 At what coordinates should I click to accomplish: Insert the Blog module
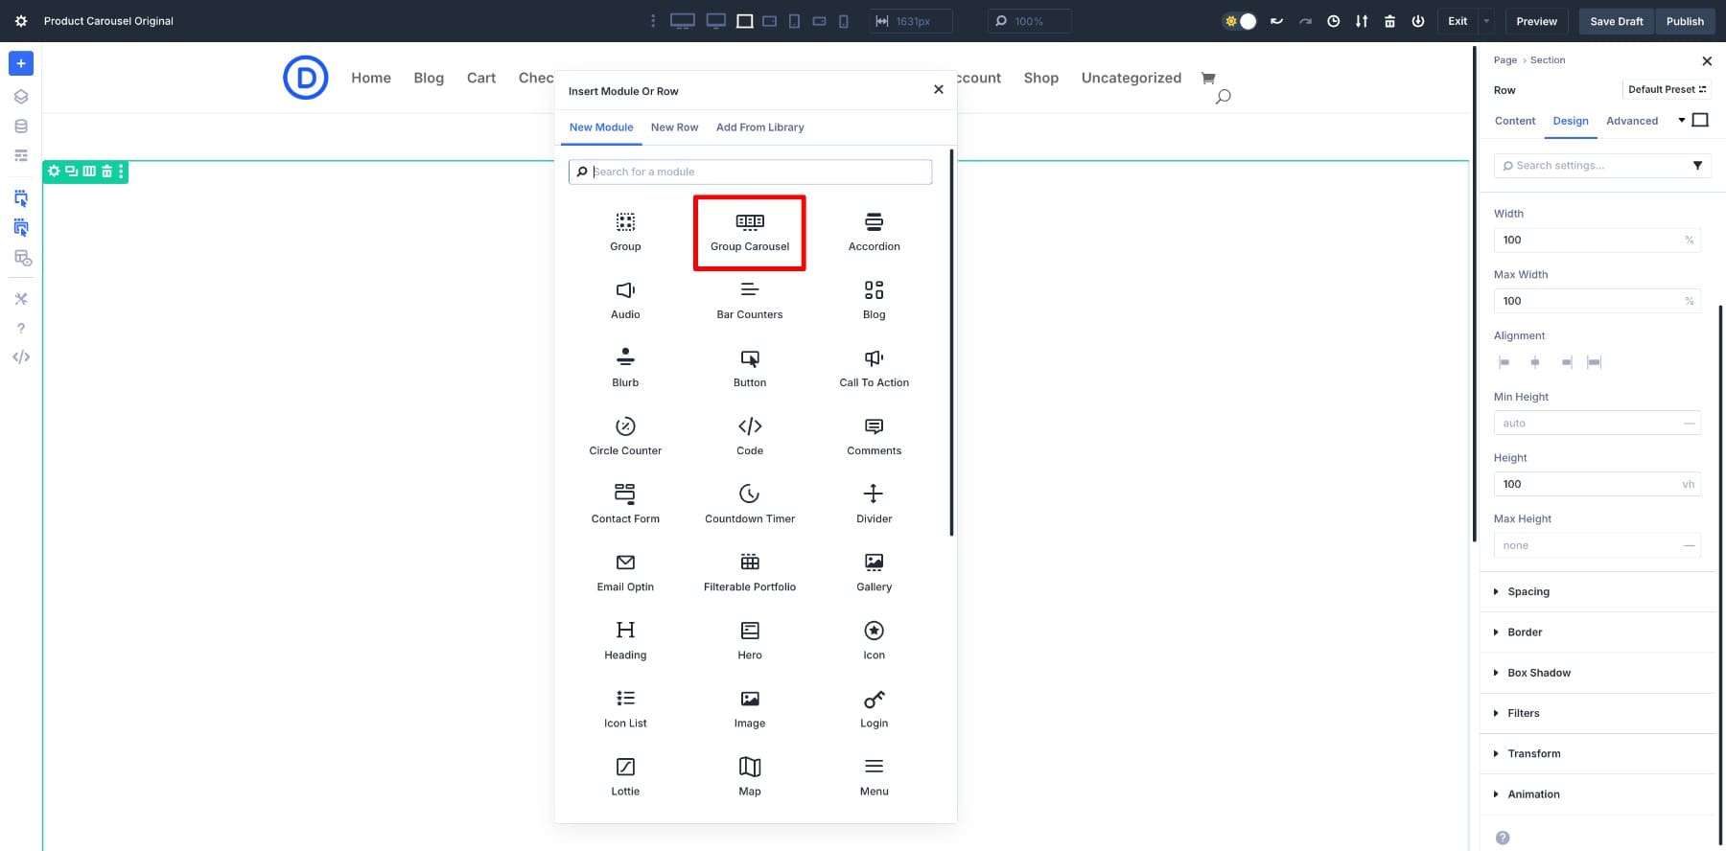[874, 301]
